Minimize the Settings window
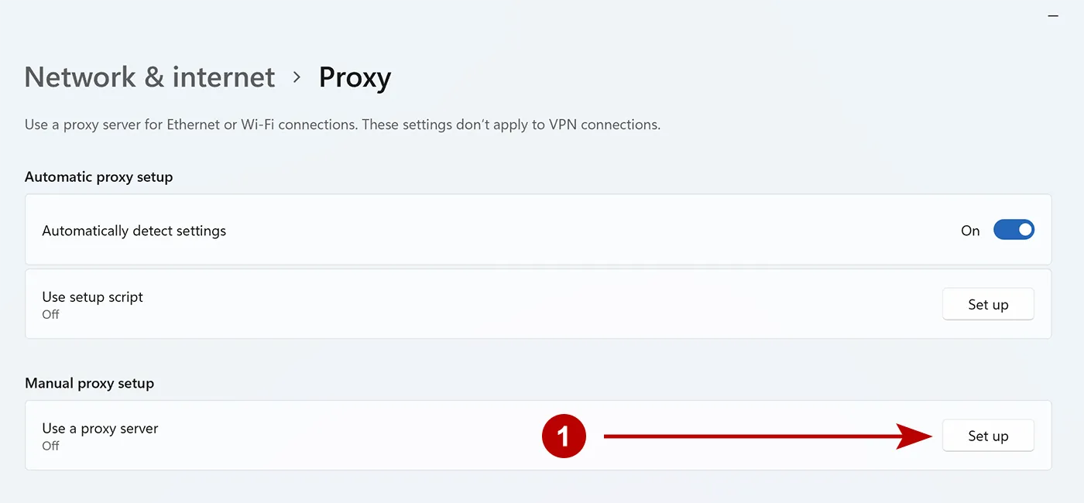1084x503 pixels. tap(1054, 15)
